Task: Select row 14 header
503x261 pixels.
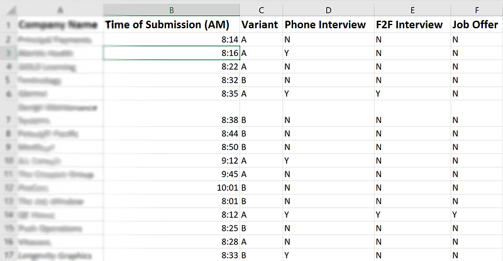Action: (x=8, y=215)
